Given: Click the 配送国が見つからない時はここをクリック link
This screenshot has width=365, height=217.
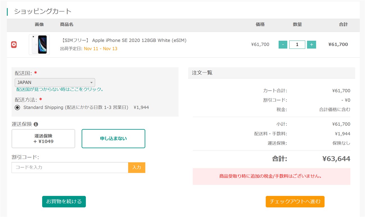Looking at the screenshot, I should 60,89.
